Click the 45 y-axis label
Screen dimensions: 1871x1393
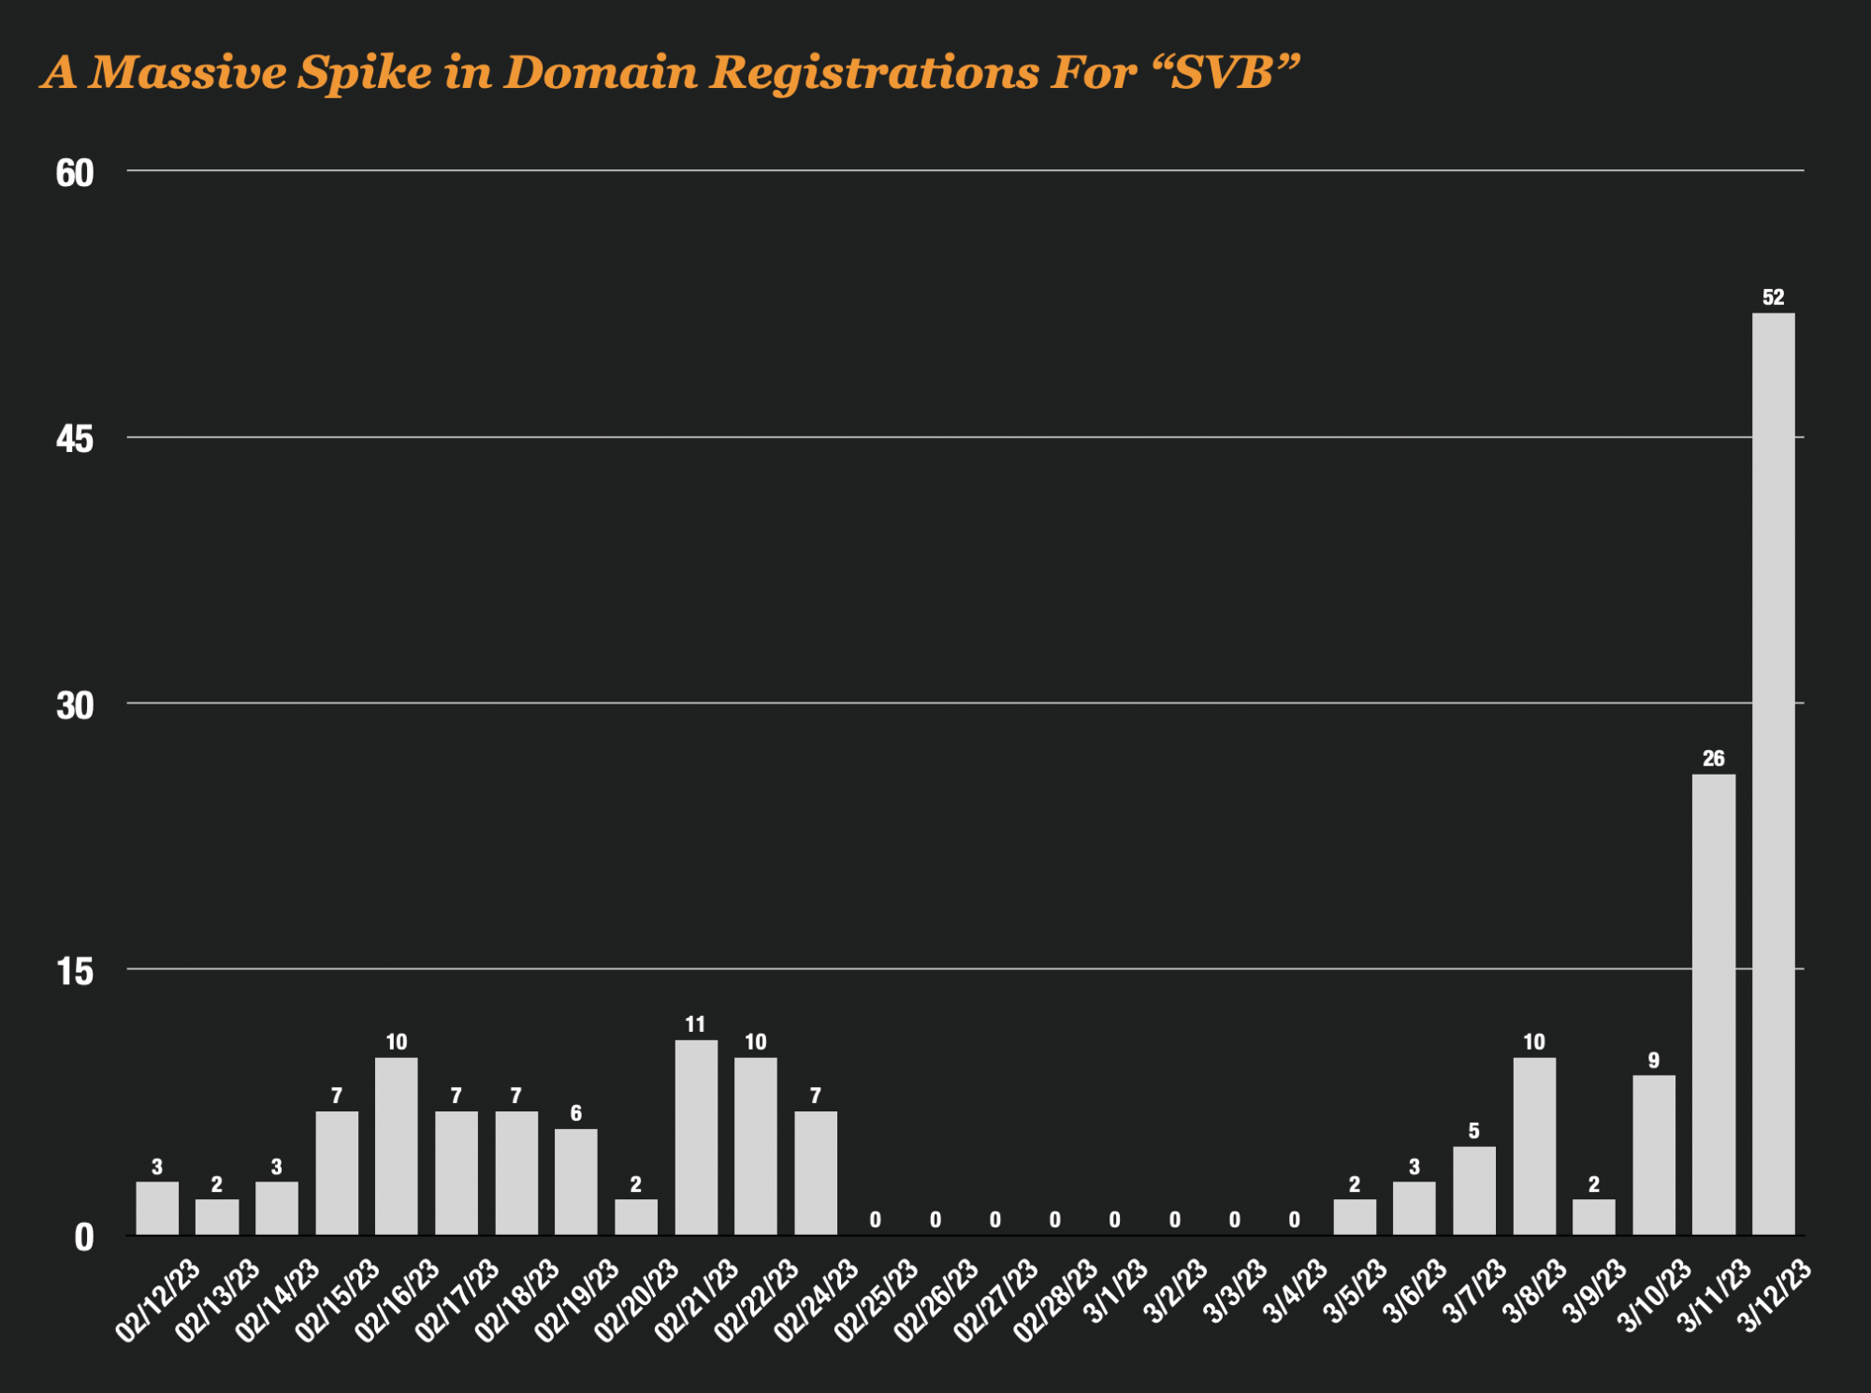pos(75,439)
